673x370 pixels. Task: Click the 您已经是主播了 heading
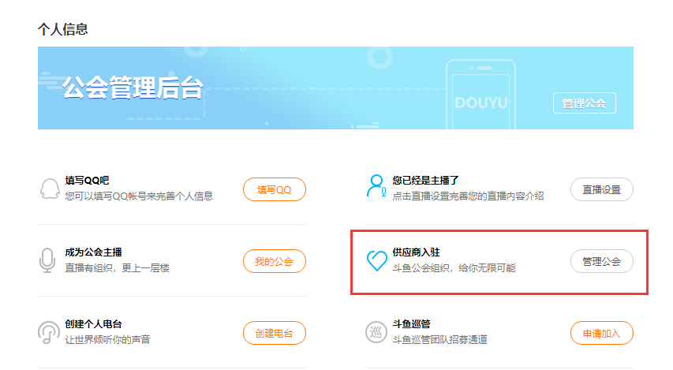pos(426,181)
